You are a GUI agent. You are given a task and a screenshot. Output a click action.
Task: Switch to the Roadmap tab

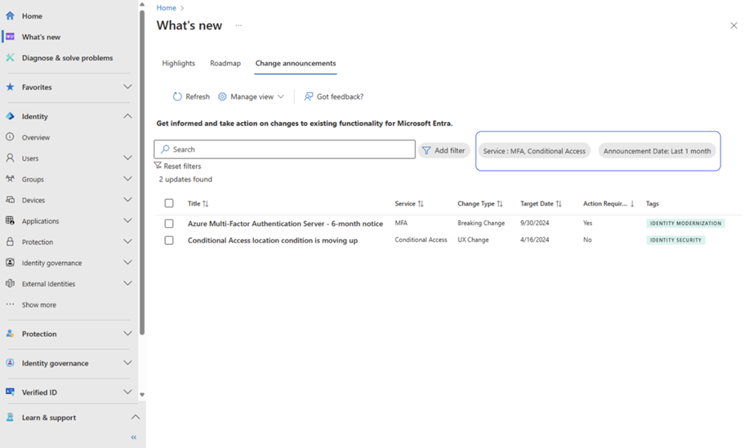[x=226, y=63]
